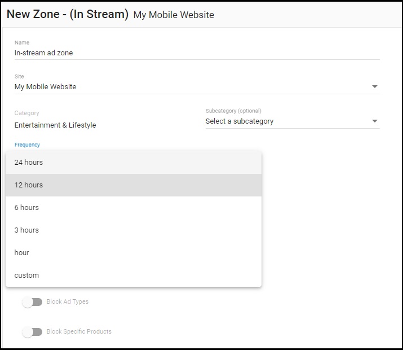Click the Subcategory dropdown arrow icon
The height and width of the screenshot is (350, 403).
pyautogui.click(x=375, y=121)
